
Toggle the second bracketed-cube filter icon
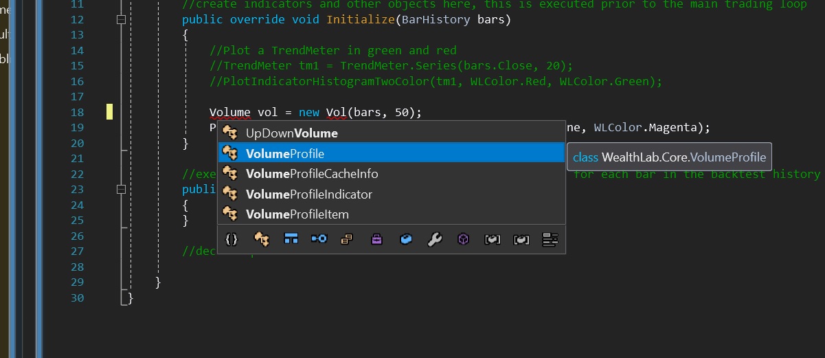pyautogui.click(x=521, y=239)
